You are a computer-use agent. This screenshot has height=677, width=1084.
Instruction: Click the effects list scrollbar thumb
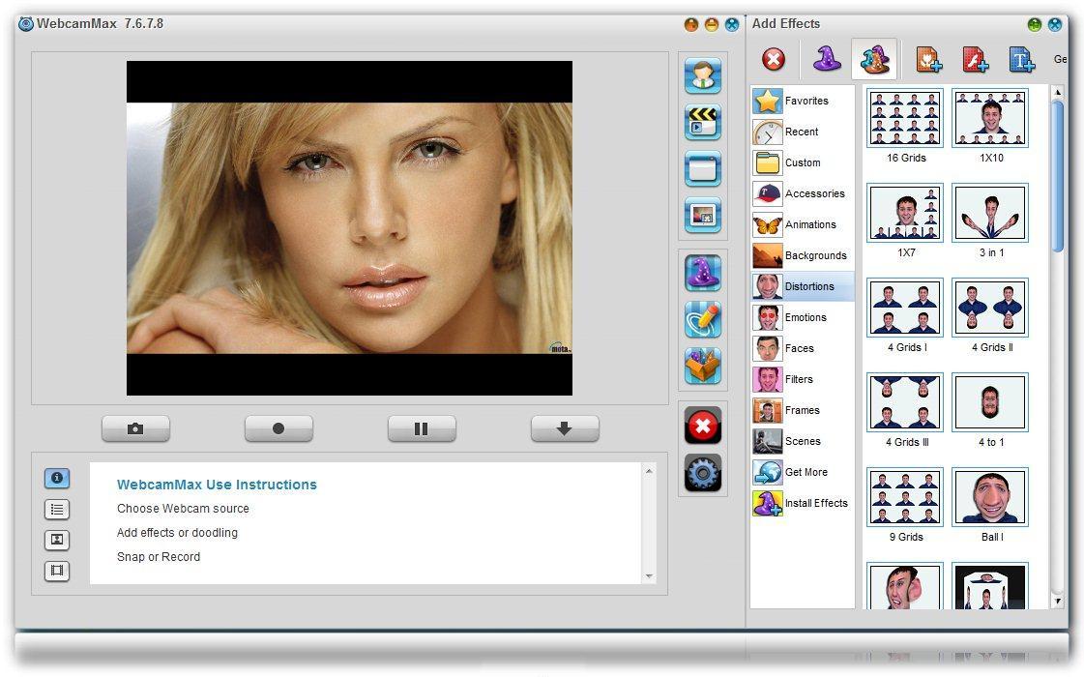click(1057, 176)
